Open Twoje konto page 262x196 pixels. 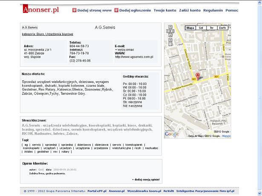coord(165,10)
